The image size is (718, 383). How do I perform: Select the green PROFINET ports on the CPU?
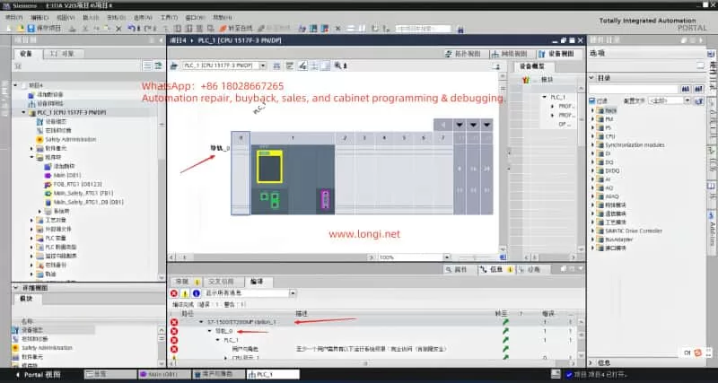click(x=270, y=199)
